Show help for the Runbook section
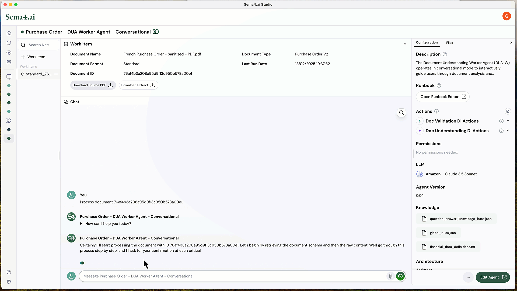The width and height of the screenshot is (517, 291). [x=439, y=85]
